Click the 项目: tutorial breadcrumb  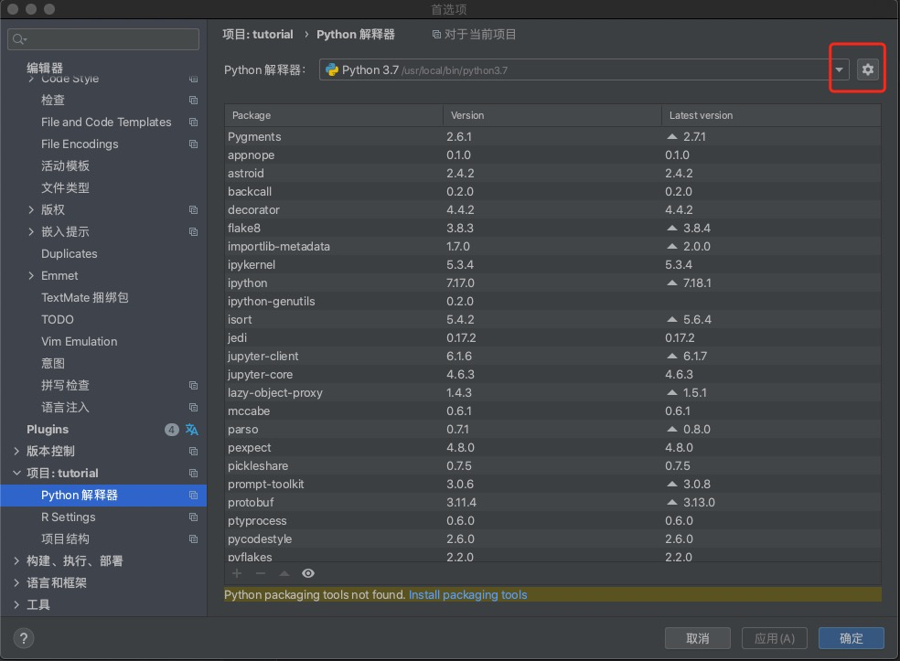pyautogui.click(x=258, y=35)
